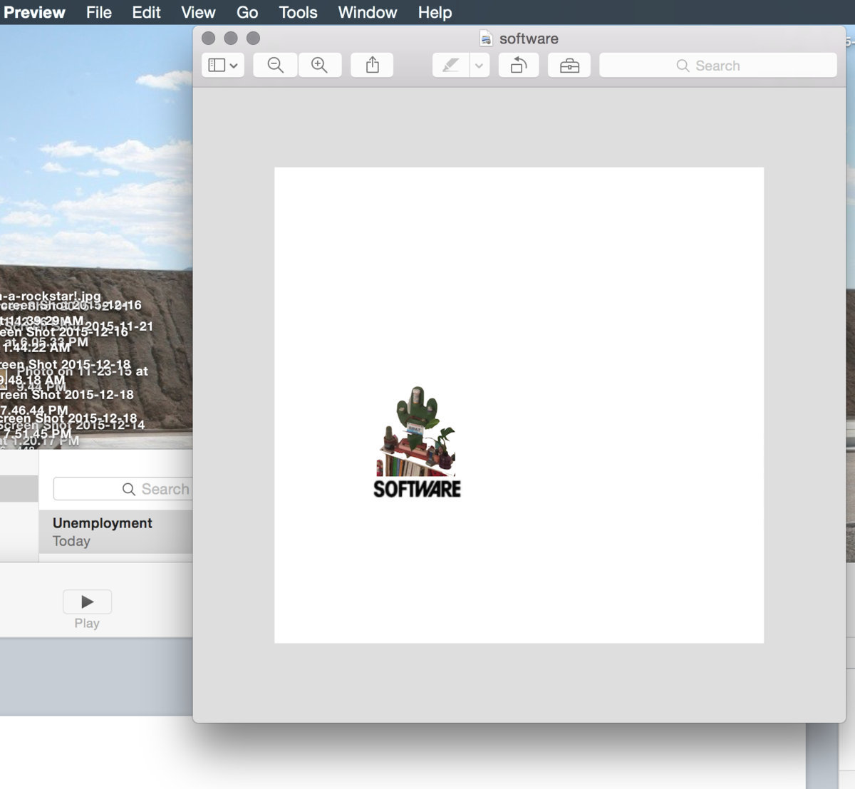This screenshot has height=789, width=855.
Task: Click the software document title icon
Action: click(x=486, y=38)
